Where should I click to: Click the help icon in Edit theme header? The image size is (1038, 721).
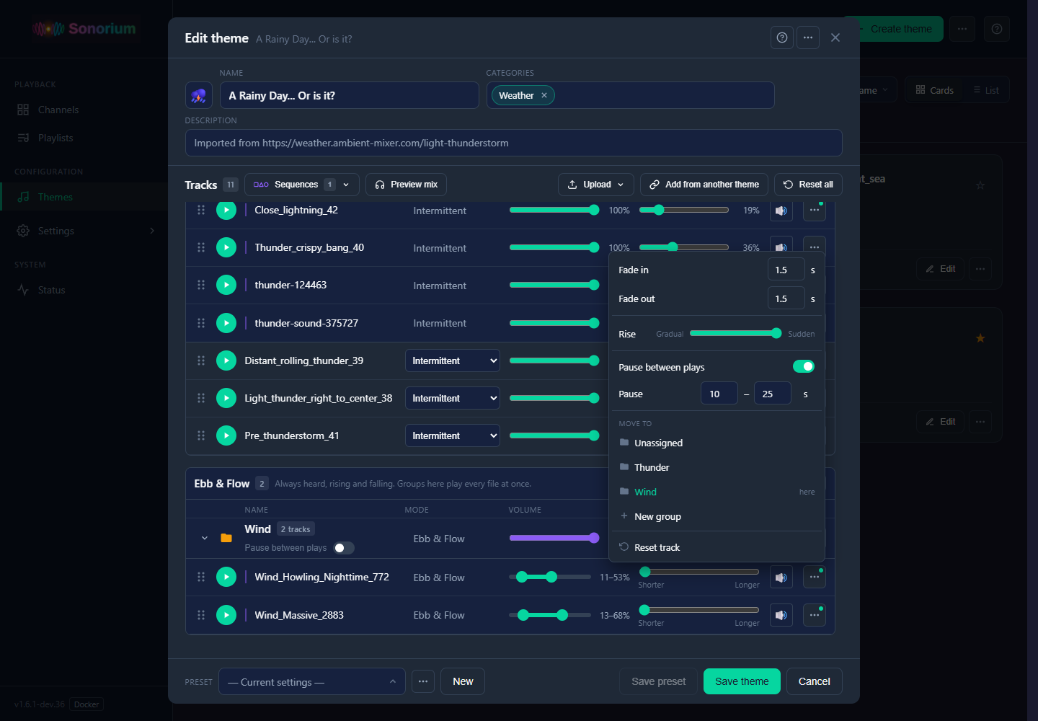782,37
